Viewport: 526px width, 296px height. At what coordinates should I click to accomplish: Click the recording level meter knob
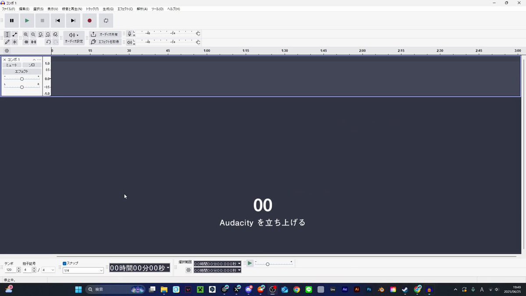tap(198, 34)
